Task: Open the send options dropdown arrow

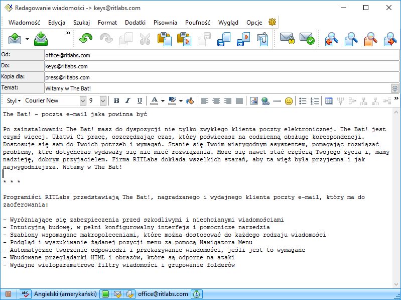Action: [27, 39]
